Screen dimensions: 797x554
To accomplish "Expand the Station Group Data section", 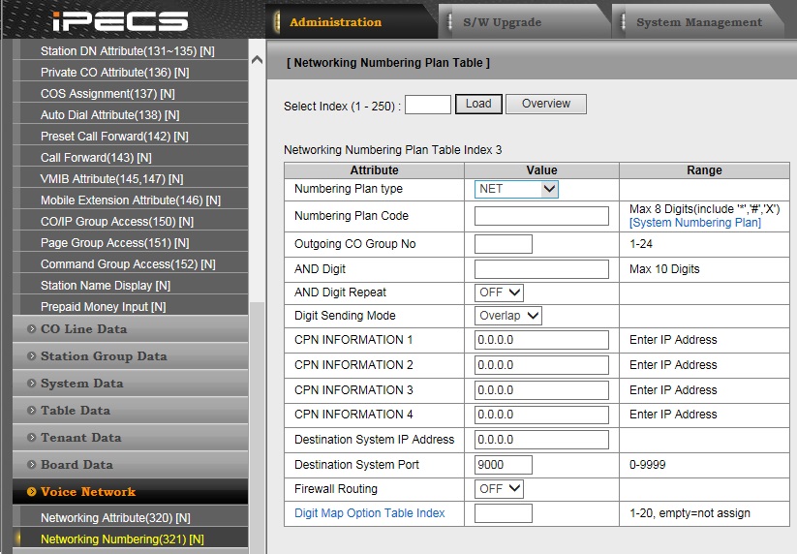I will pos(103,356).
